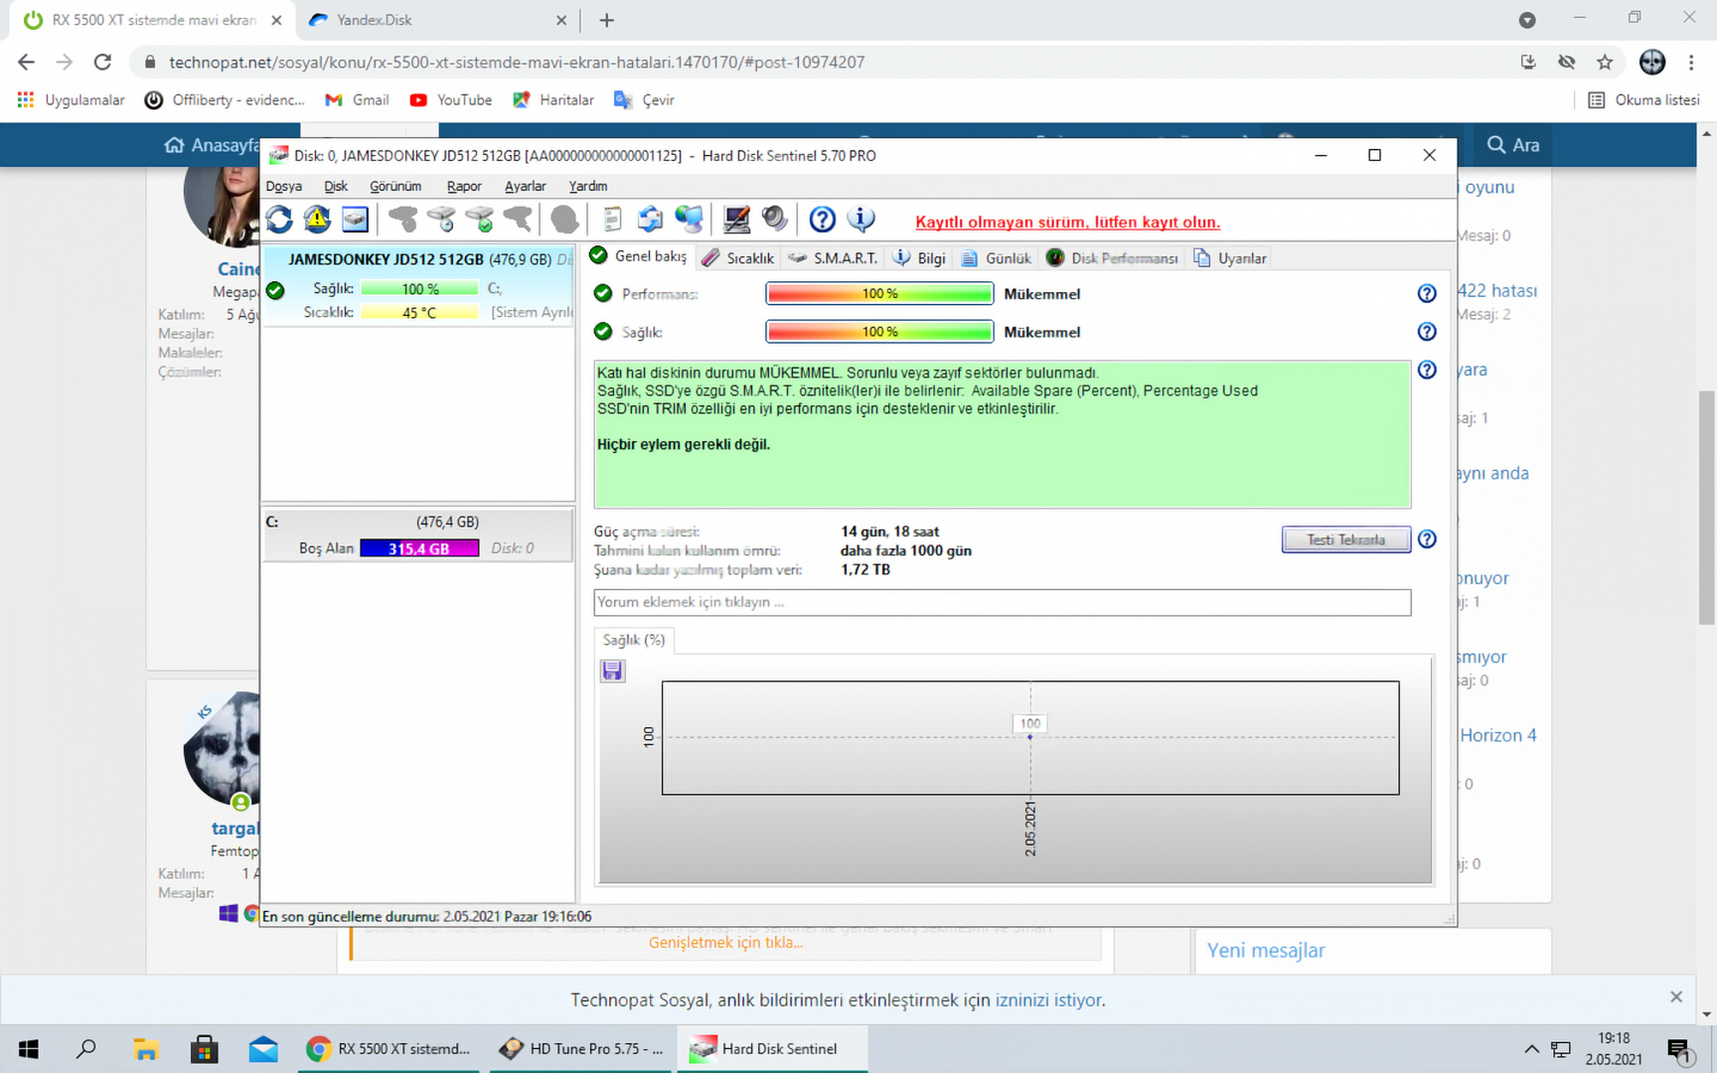Screen dimensions: 1717x1073
Task: Click the send report by e-mail icon
Action: coord(650,220)
